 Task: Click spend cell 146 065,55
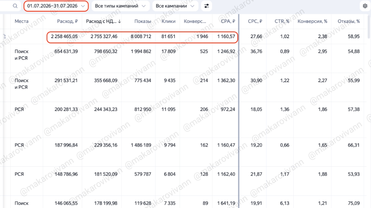click(x=66, y=203)
